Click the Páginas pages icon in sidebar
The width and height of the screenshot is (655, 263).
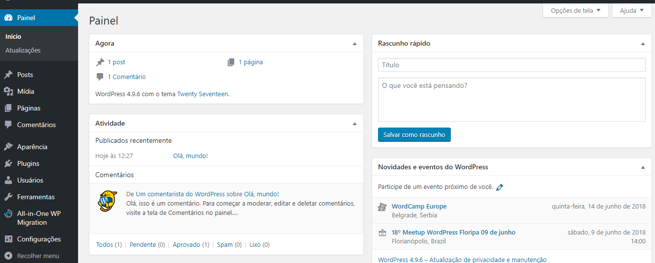click(8, 108)
